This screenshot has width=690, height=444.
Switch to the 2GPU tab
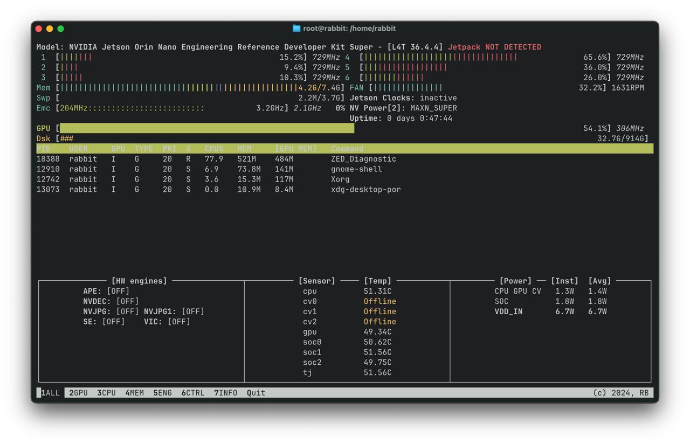coord(78,393)
